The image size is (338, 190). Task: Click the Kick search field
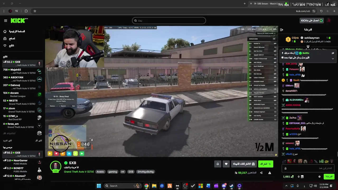[x=169, y=21]
